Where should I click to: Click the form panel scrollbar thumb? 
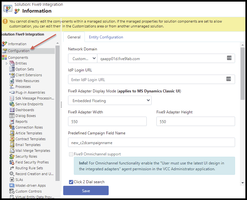click(242, 74)
